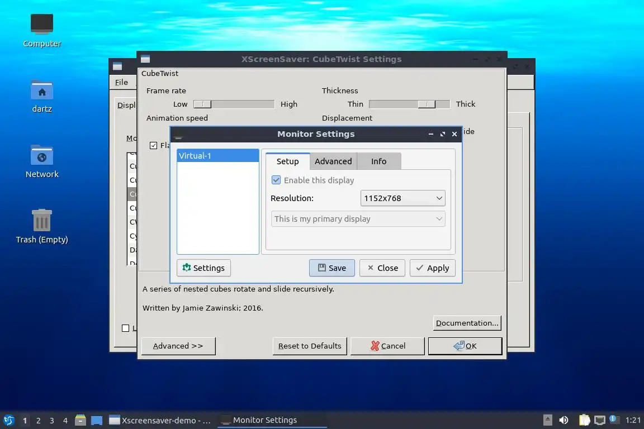Minimize the Monitor Settings dialog

[431, 134]
